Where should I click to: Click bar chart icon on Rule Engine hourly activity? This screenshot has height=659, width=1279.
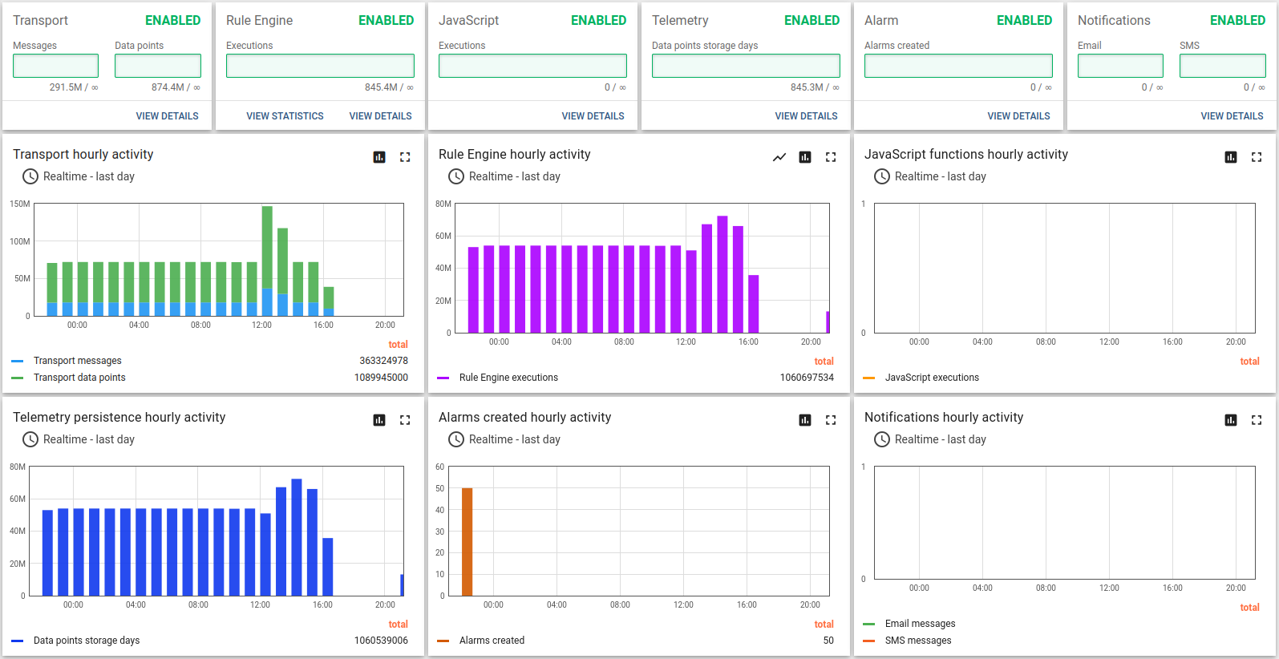(x=805, y=157)
